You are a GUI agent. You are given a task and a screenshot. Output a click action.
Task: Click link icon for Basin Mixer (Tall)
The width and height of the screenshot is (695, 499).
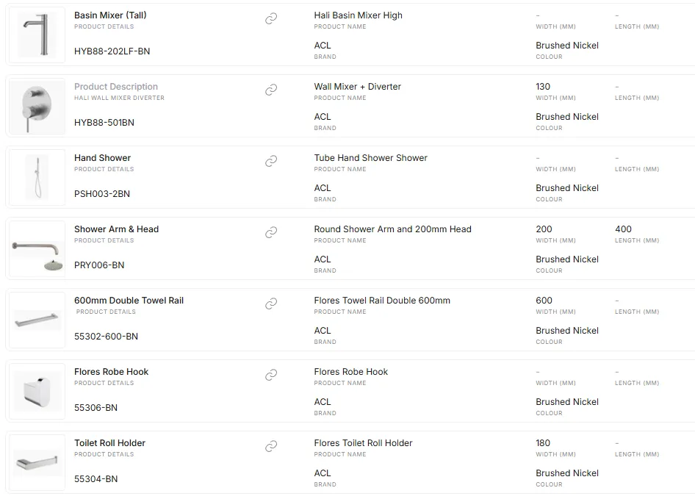coord(271,18)
